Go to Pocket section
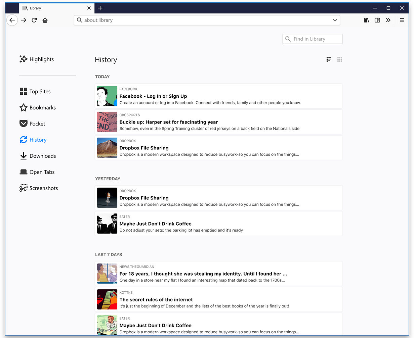The width and height of the screenshot is (414, 338). (33, 124)
